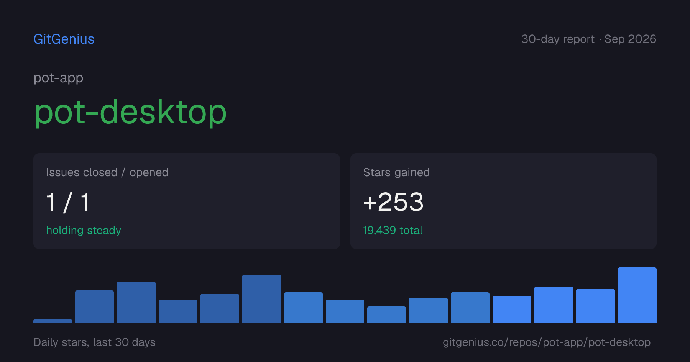
Task: Select the second chart bar from left
Action: point(94,306)
